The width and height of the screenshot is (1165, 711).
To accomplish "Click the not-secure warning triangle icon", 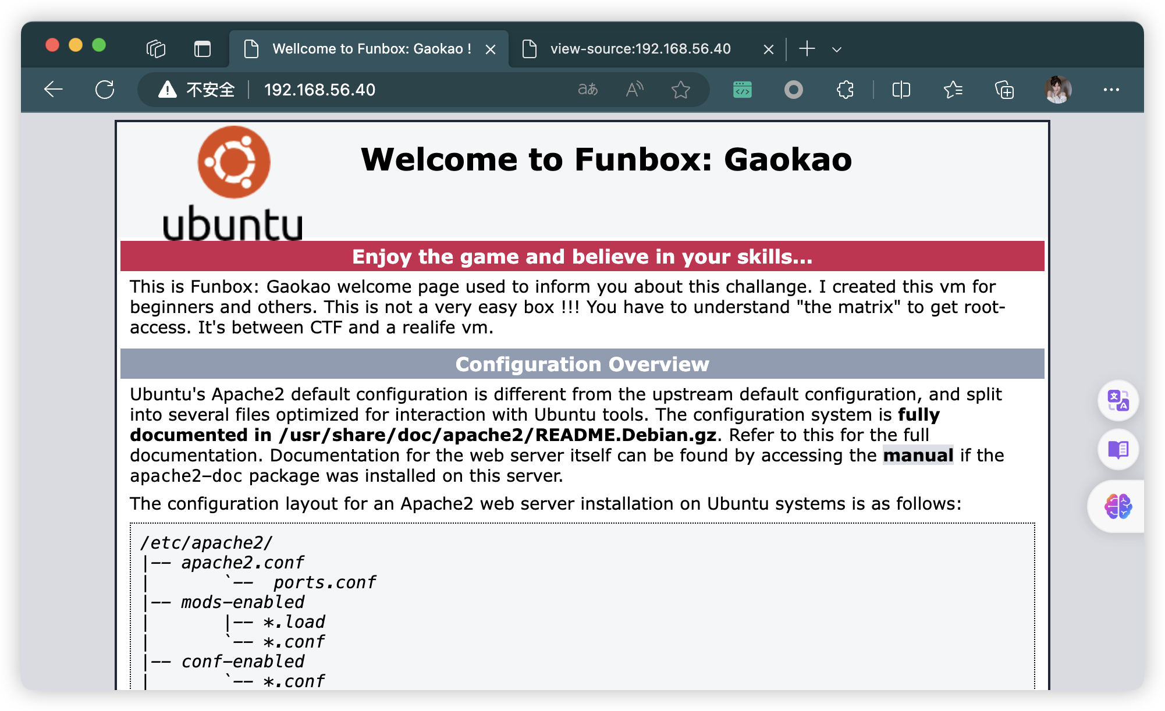I will point(167,90).
